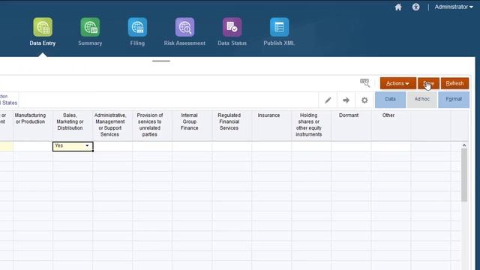Switch to the Data tab
Viewport: 480px width, 270px height.
click(390, 100)
